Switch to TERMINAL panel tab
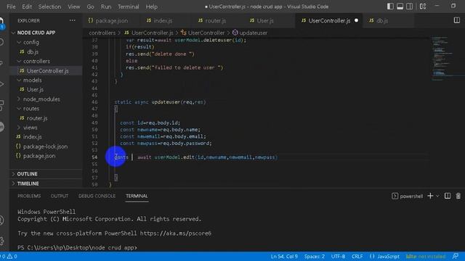The height and width of the screenshot is (261, 465). pos(137,196)
